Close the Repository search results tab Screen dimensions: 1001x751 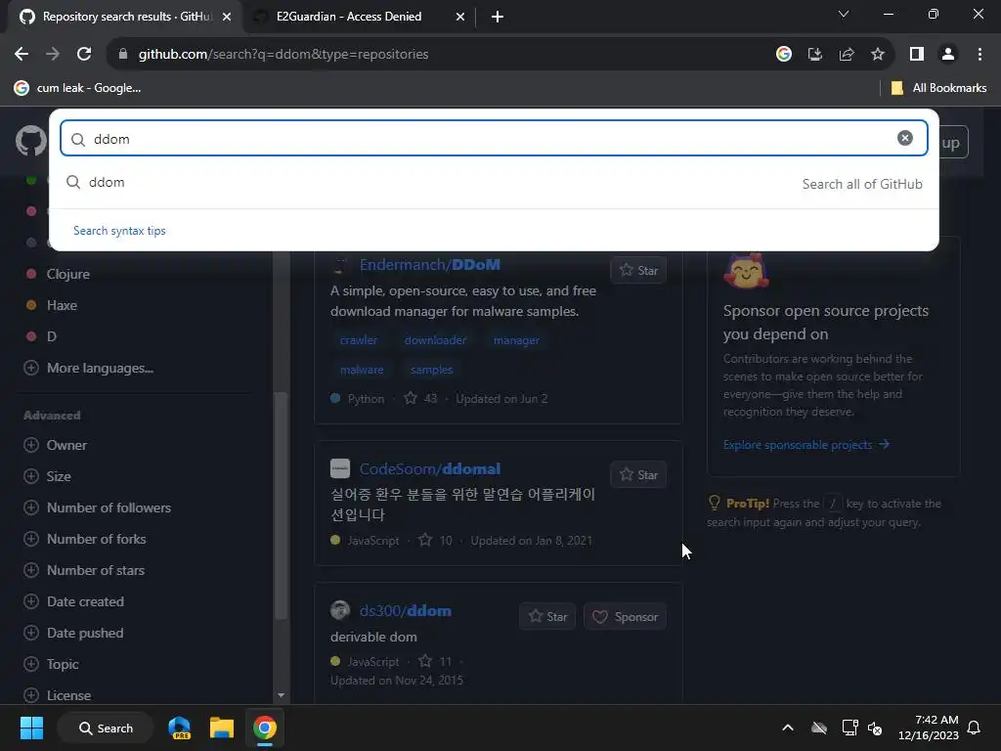227,17
